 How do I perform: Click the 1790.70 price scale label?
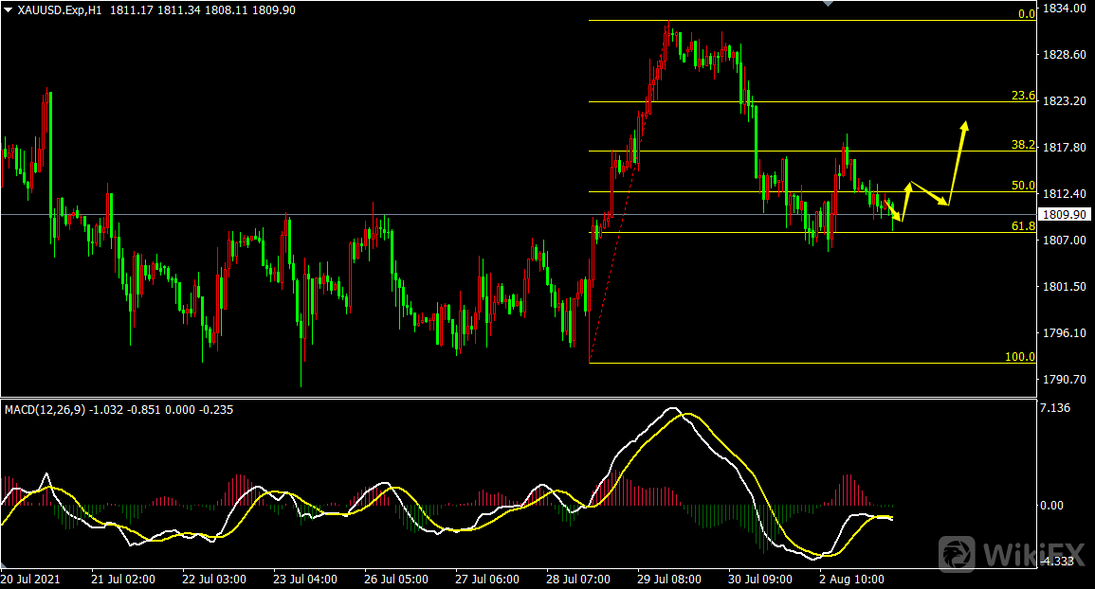click(1064, 380)
